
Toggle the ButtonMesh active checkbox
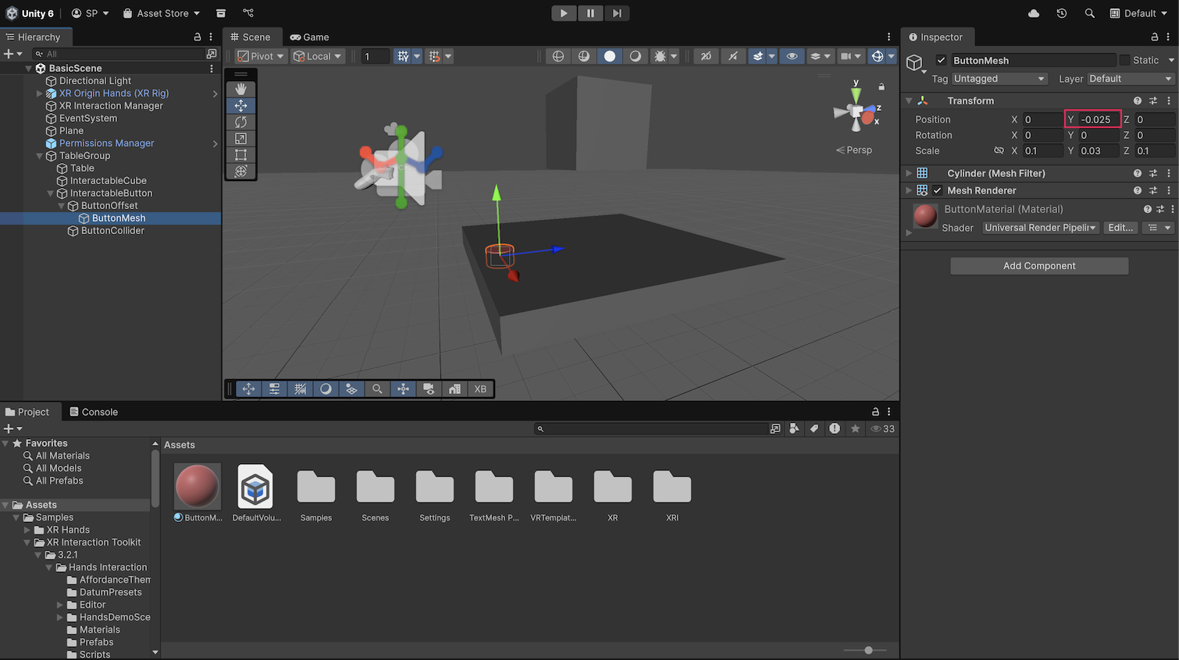click(941, 60)
